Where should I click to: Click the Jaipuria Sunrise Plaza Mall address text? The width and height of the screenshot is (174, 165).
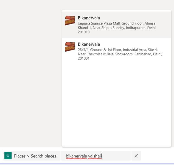click(x=117, y=28)
